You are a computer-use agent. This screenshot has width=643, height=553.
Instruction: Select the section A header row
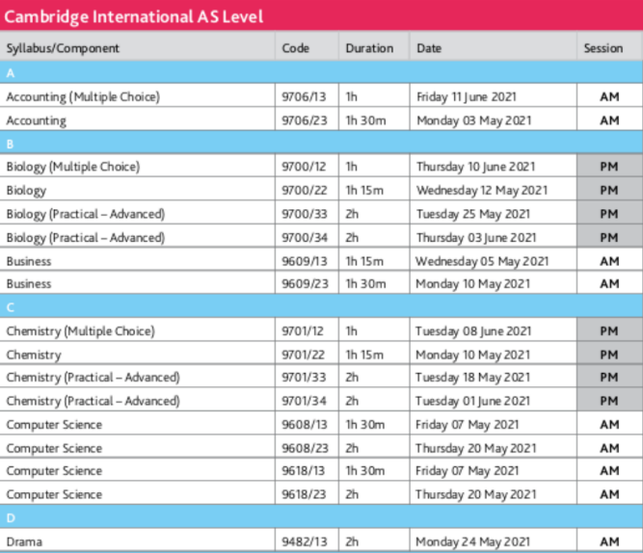tap(321, 73)
